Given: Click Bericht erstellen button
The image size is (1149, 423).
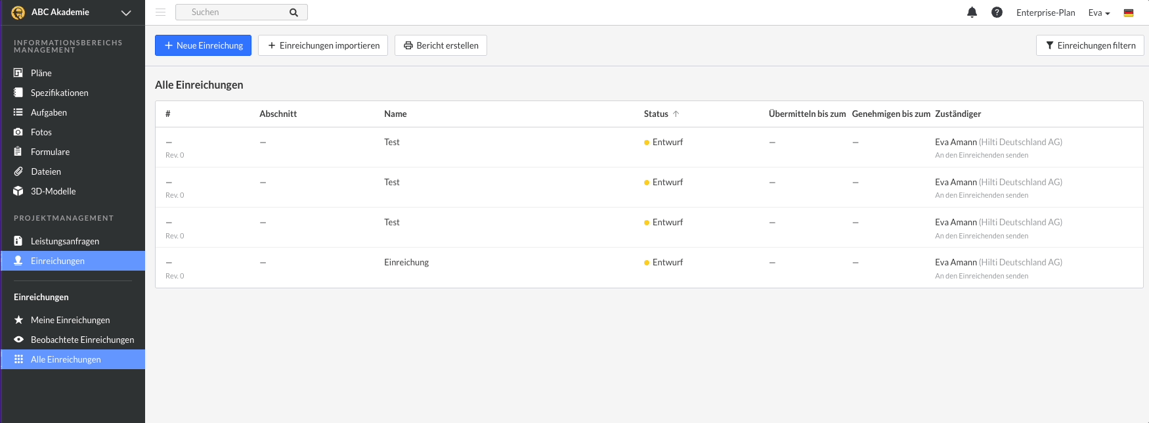Looking at the screenshot, I should pos(441,45).
